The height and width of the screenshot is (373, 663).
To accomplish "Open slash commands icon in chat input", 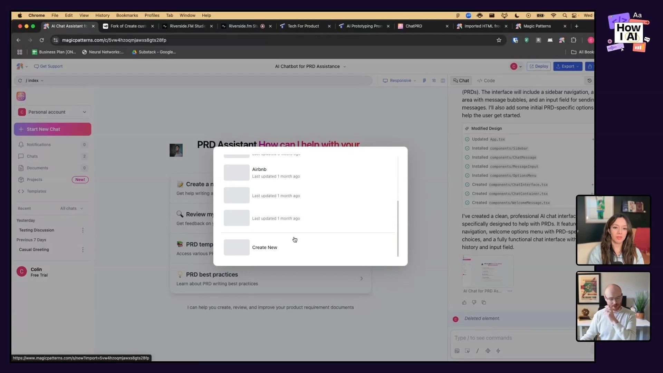I will 478,351.
